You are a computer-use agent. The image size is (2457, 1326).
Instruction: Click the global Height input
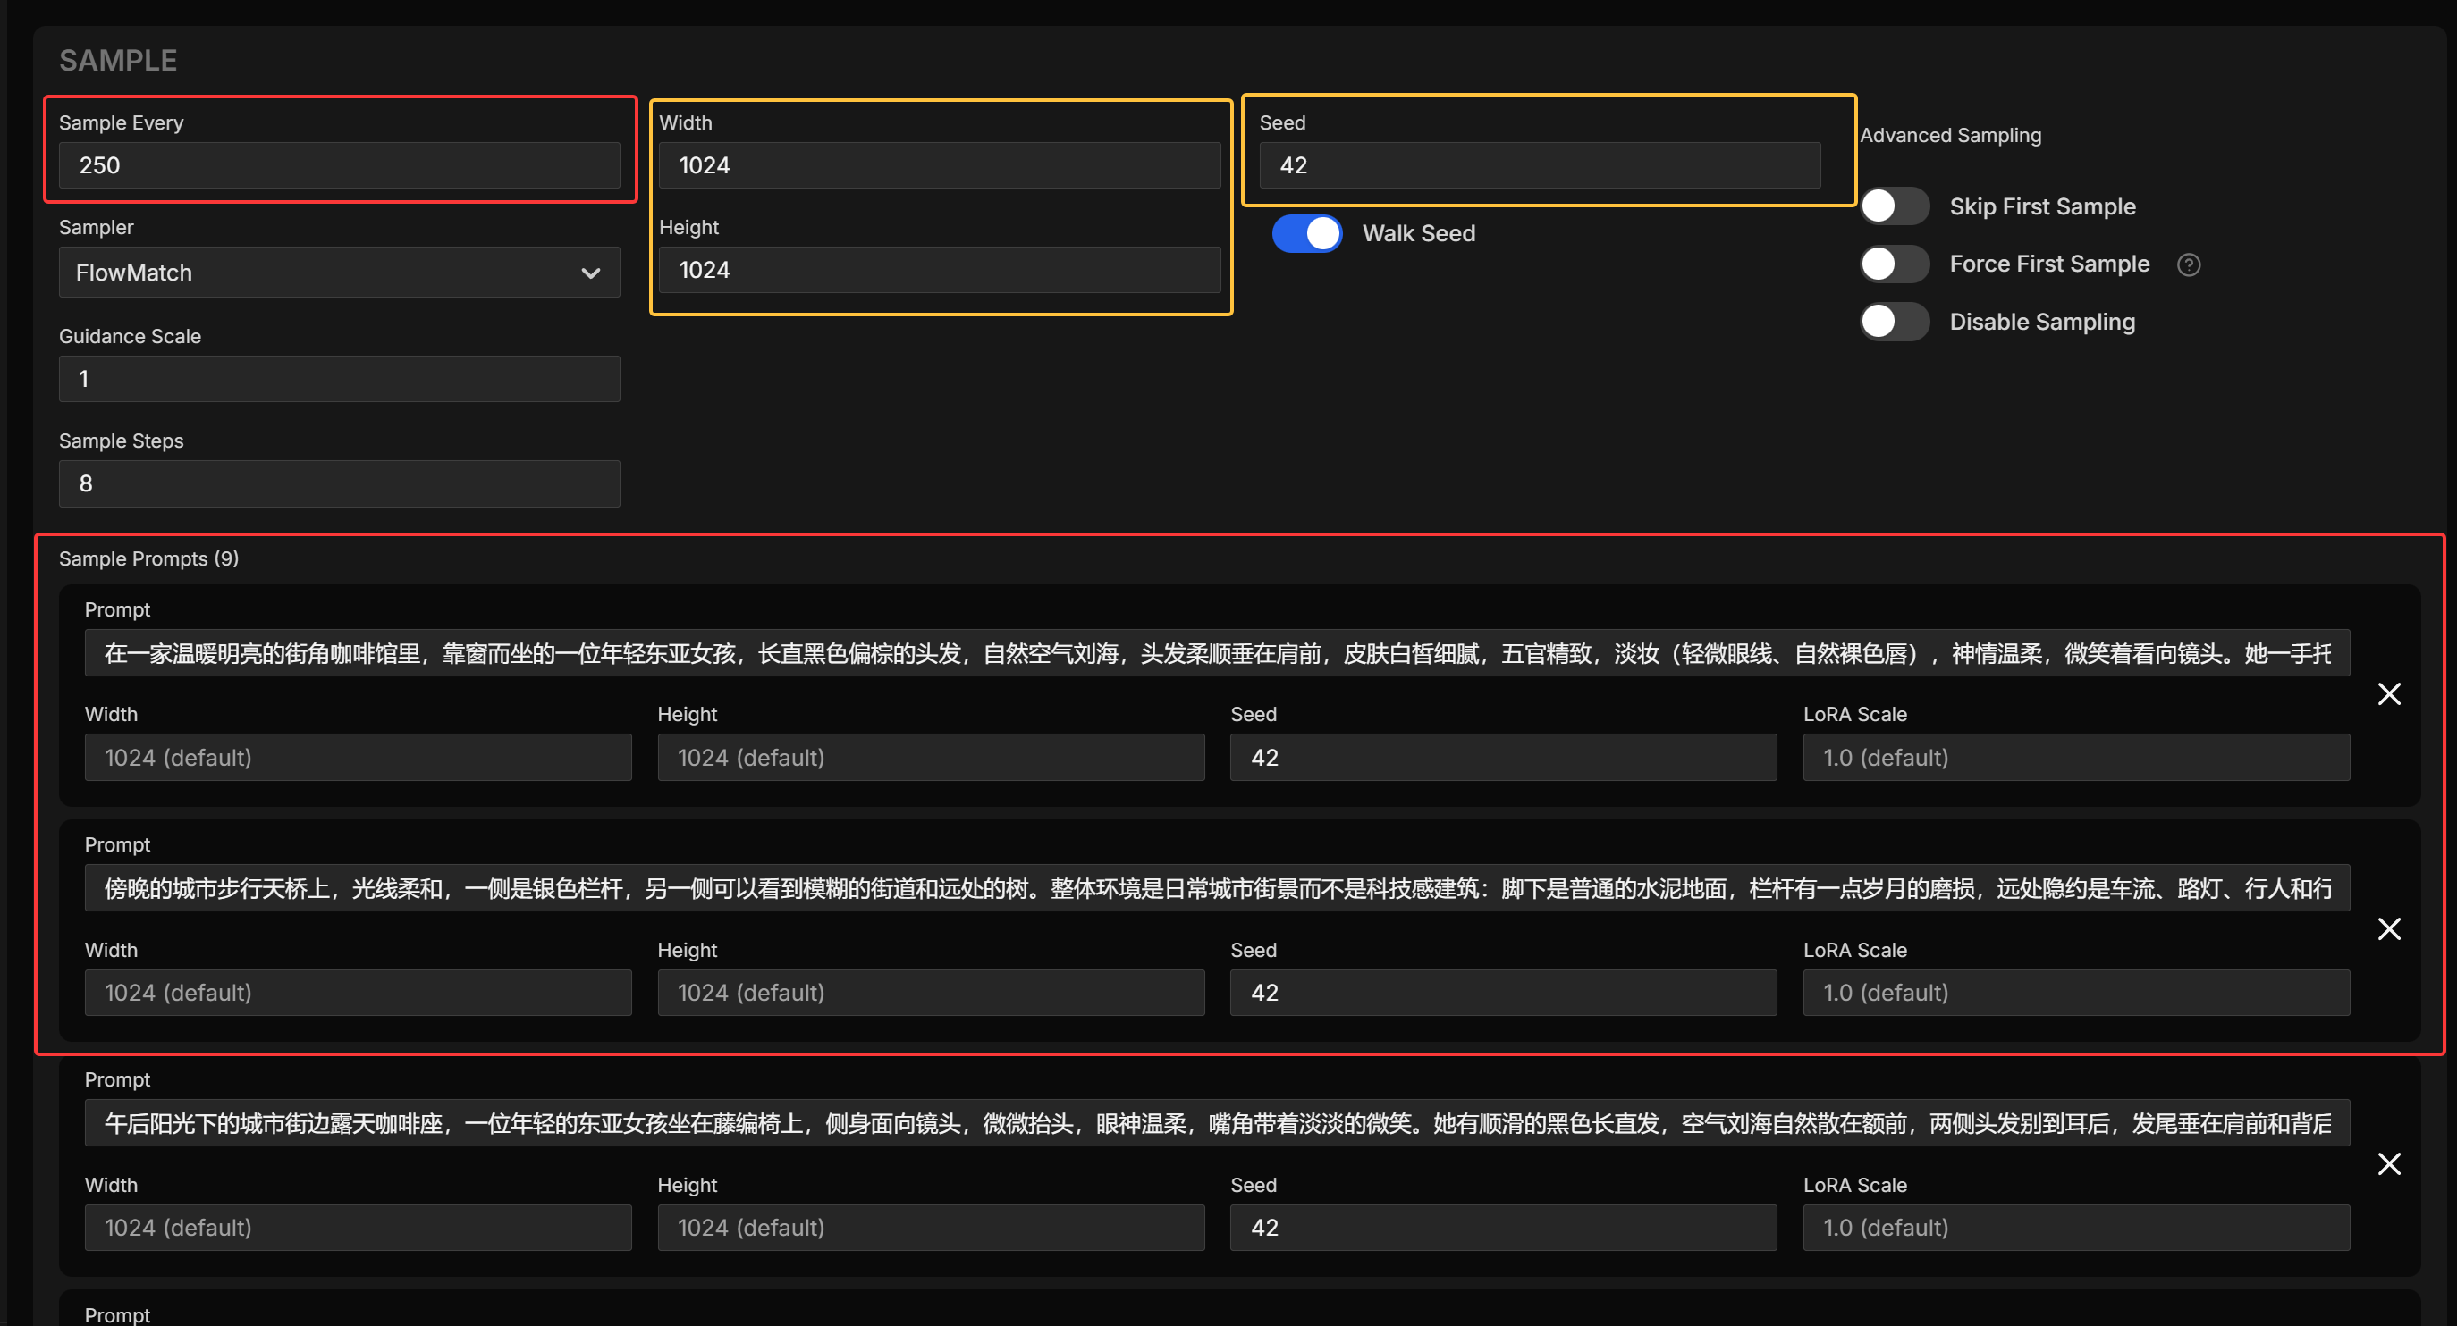tap(939, 271)
